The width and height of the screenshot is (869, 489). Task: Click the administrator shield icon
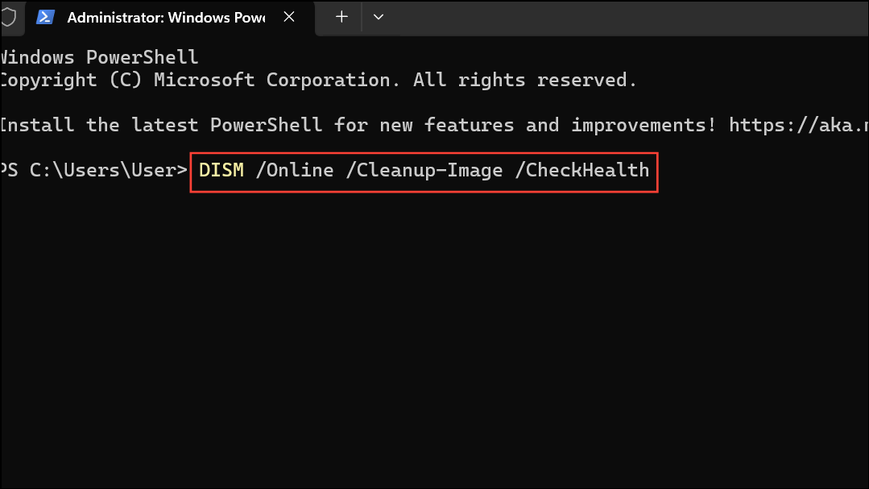8,17
